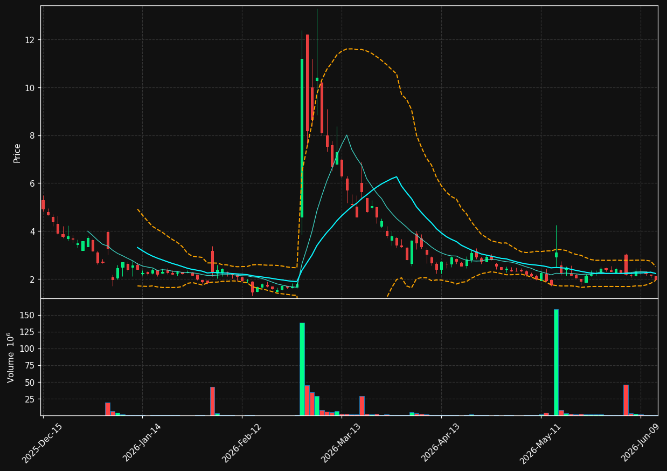Click the 10 price axis tick
667x471 pixels.
[x=29, y=88]
